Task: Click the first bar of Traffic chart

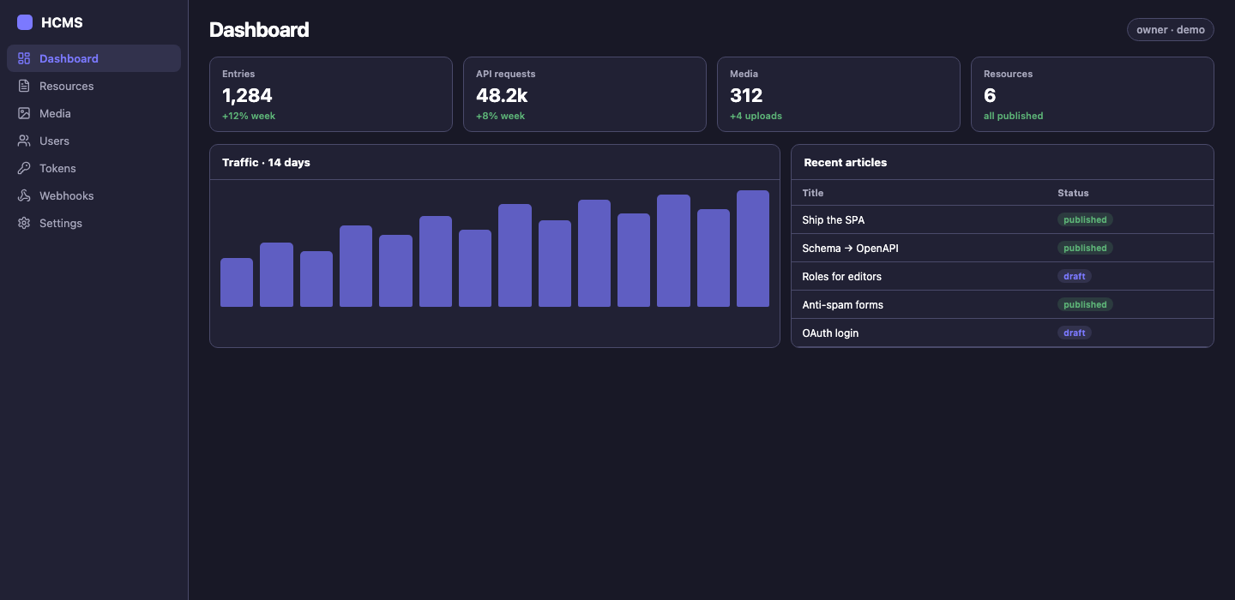Action: tap(237, 282)
